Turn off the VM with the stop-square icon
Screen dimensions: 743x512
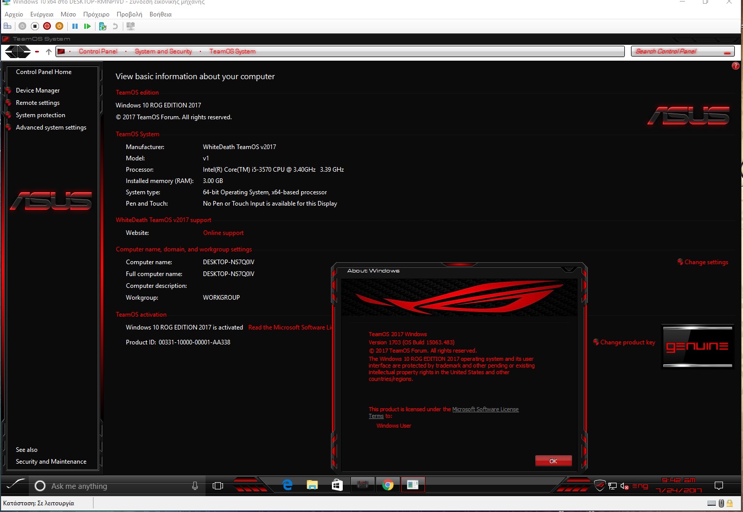pos(35,26)
